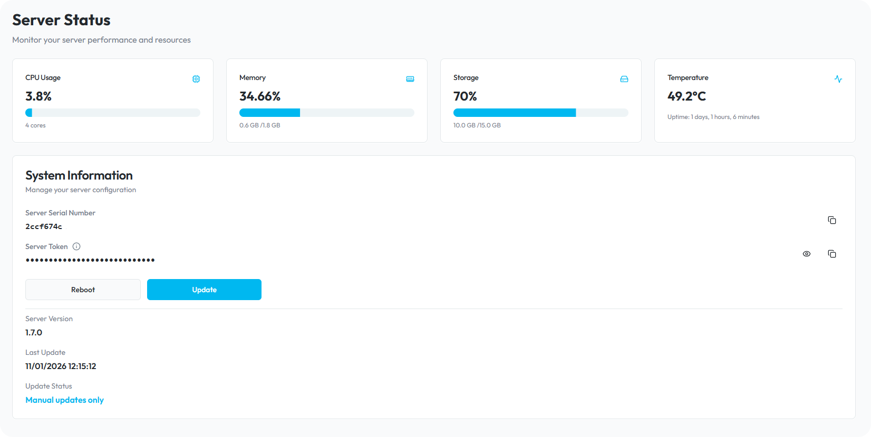The image size is (871, 437).
Task: Click the blue Update button
Action: click(x=204, y=290)
